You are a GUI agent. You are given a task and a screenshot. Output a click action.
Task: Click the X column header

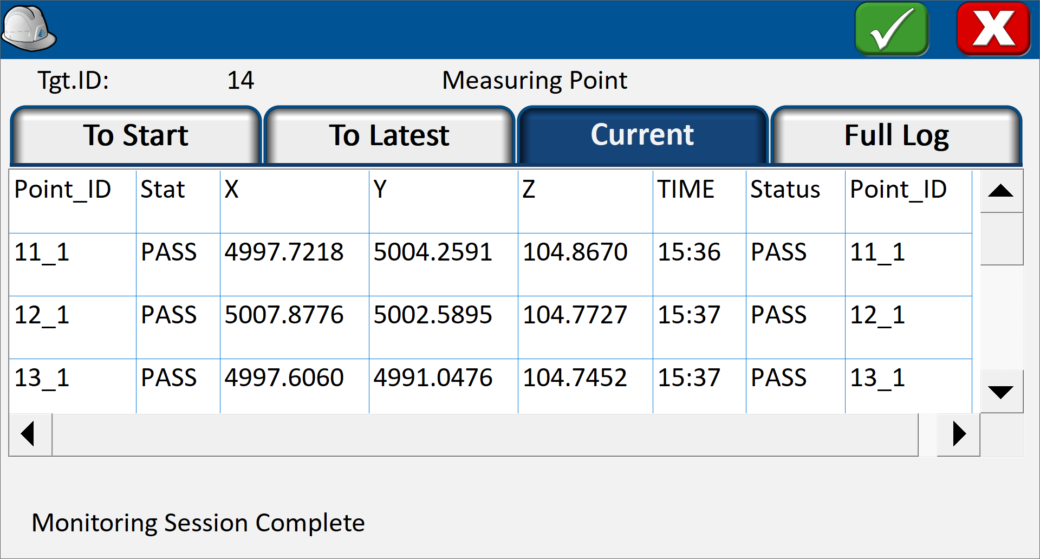295,201
